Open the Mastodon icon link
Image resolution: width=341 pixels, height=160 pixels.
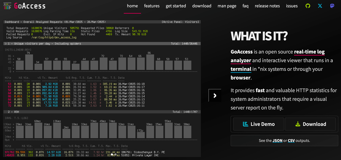[x=332, y=6]
